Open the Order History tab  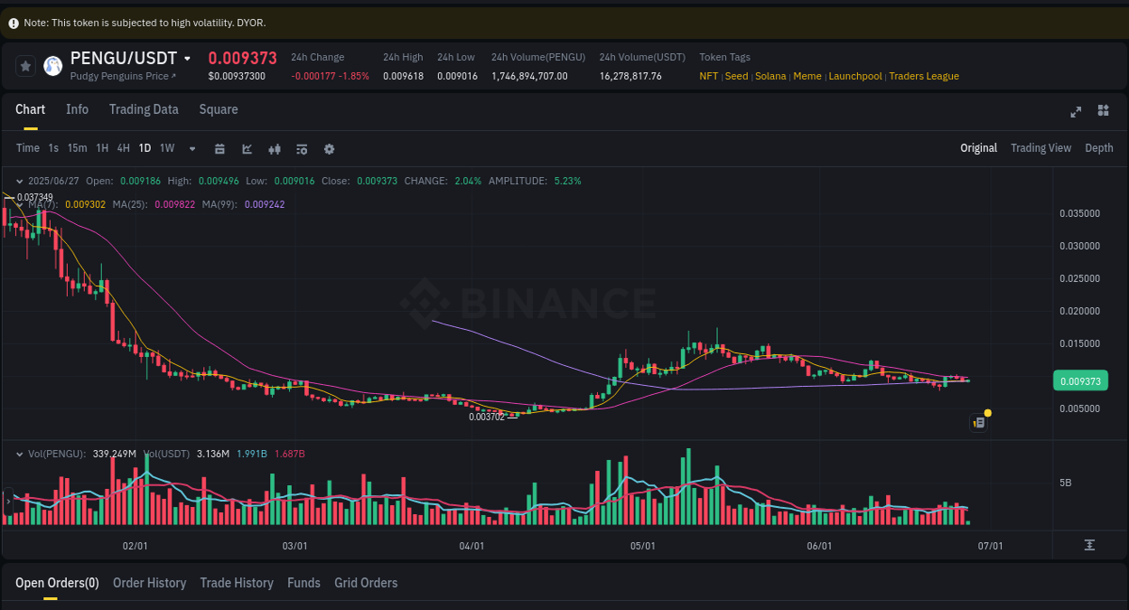pyautogui.click(x=149, y=583)
